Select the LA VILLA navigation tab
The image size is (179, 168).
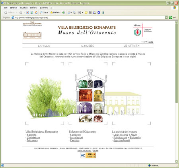coord(44,46)
